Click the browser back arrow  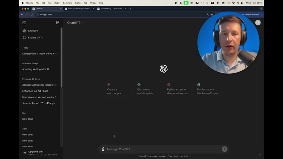[x=22, y=15]
